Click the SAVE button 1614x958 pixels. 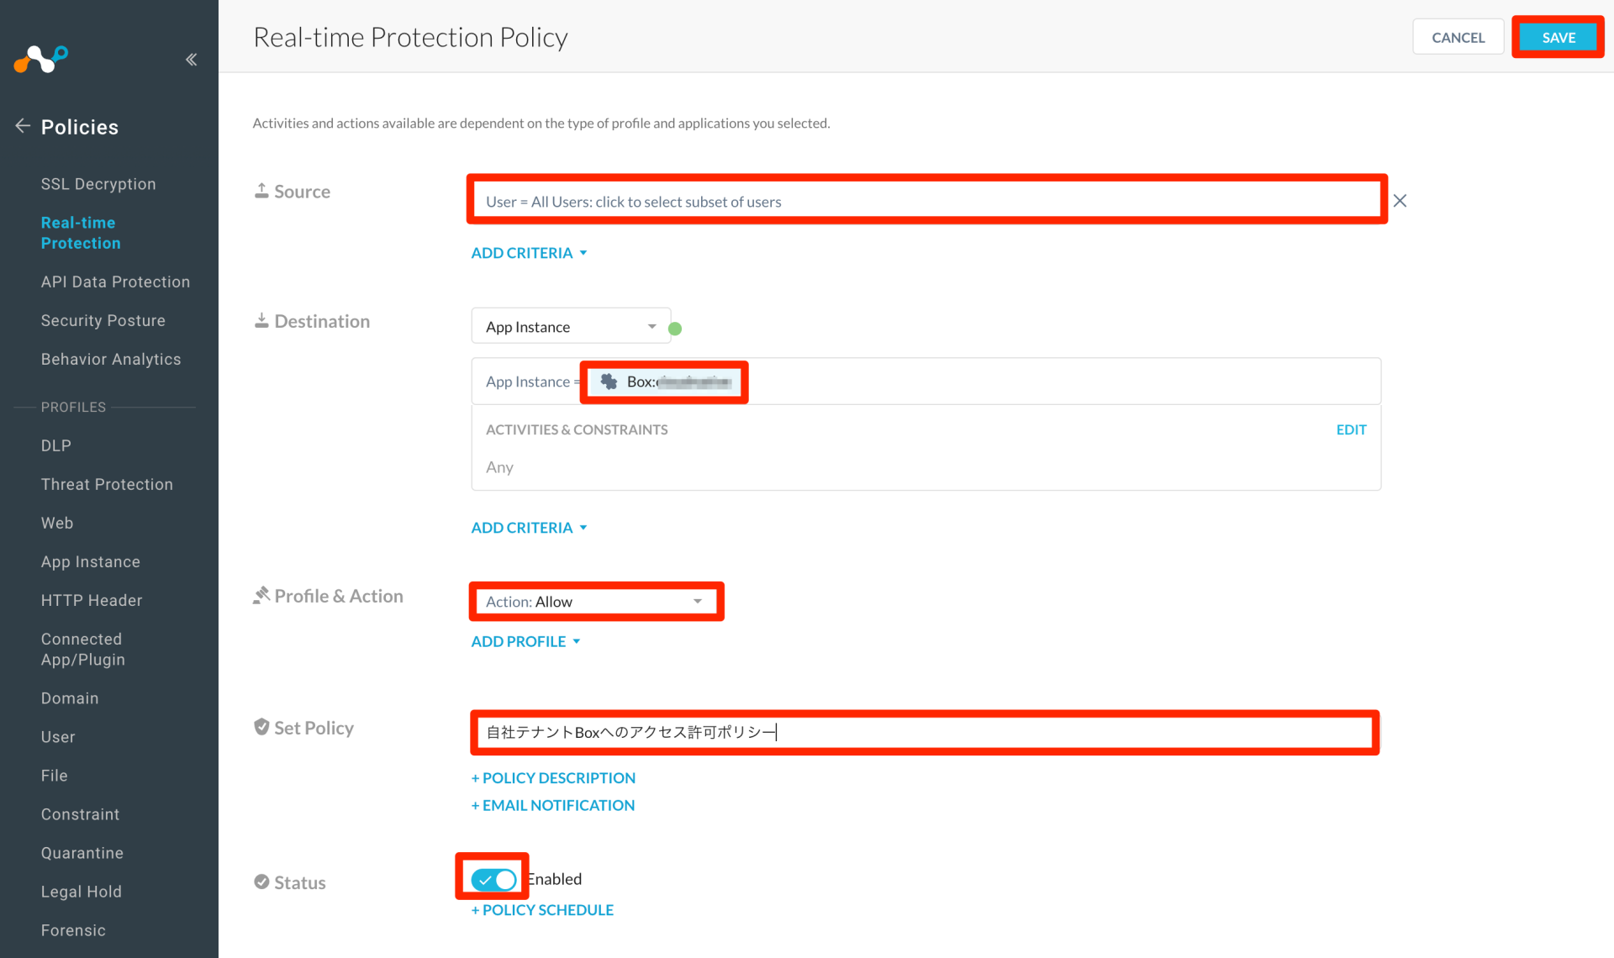click(x=1558, y=37)
